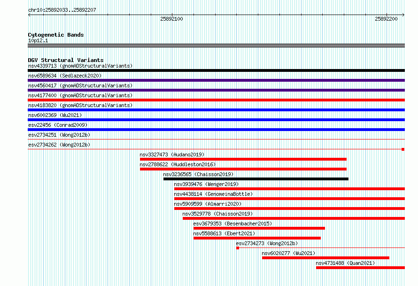
Task: Open the nsv3236565 (Chaisson2019) label
Action: click(198, 174)
